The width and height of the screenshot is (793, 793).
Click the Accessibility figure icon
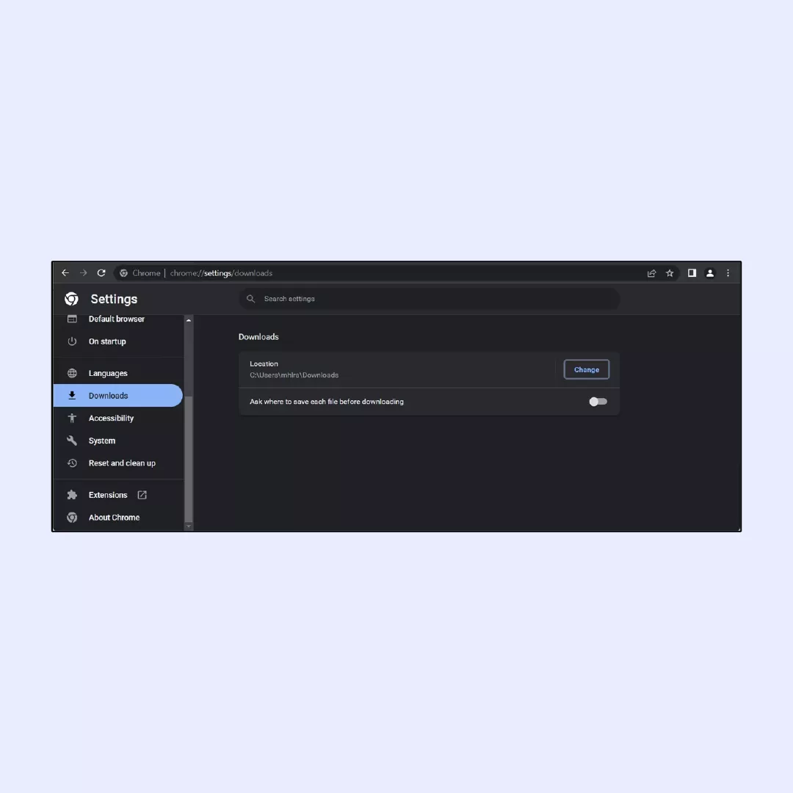click(x=72, y=419)
